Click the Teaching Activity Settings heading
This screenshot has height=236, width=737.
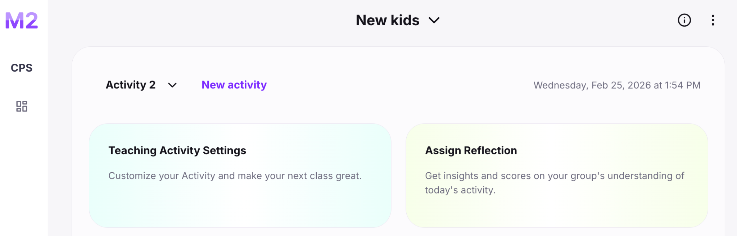pyautogui.click(x=177, y=150)
